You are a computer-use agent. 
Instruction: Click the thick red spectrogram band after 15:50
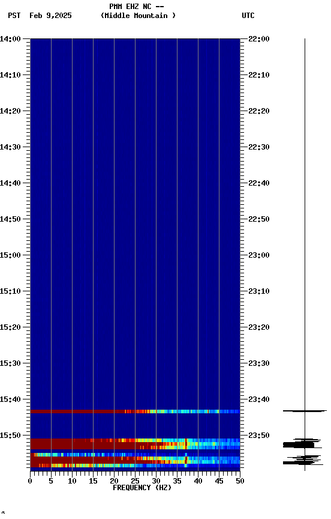click(135, 444)
